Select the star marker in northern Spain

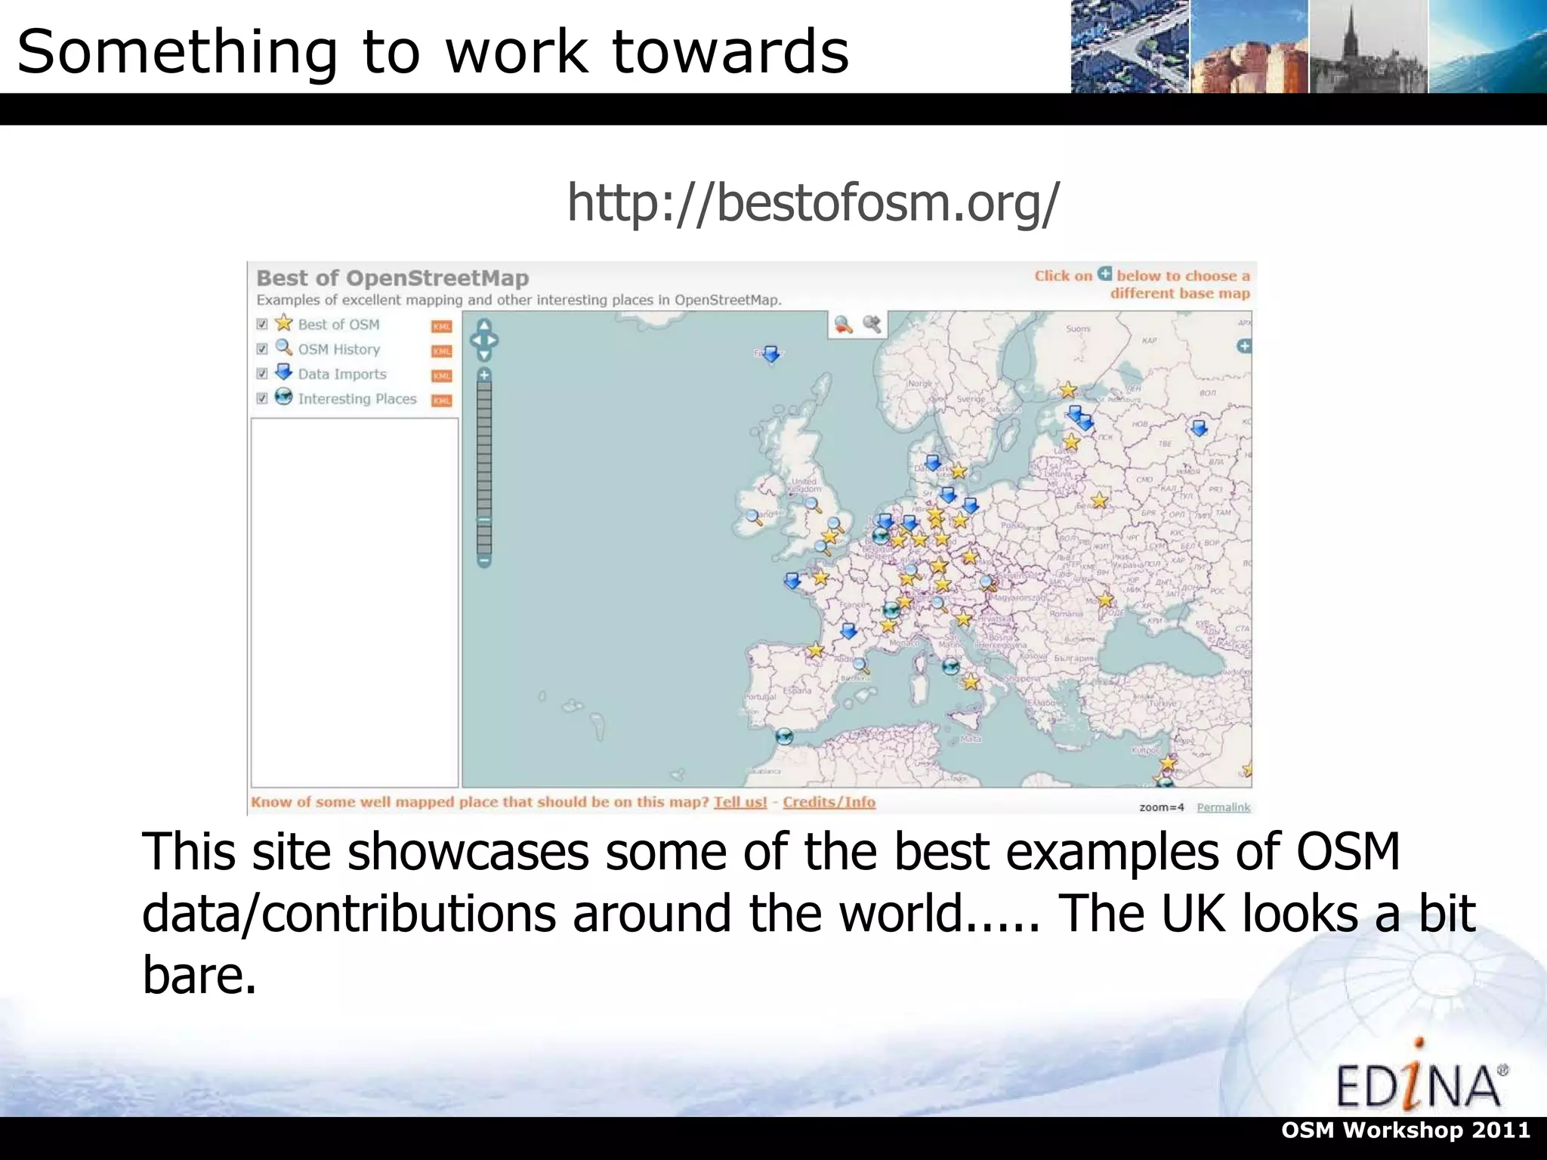pos(814,649)
